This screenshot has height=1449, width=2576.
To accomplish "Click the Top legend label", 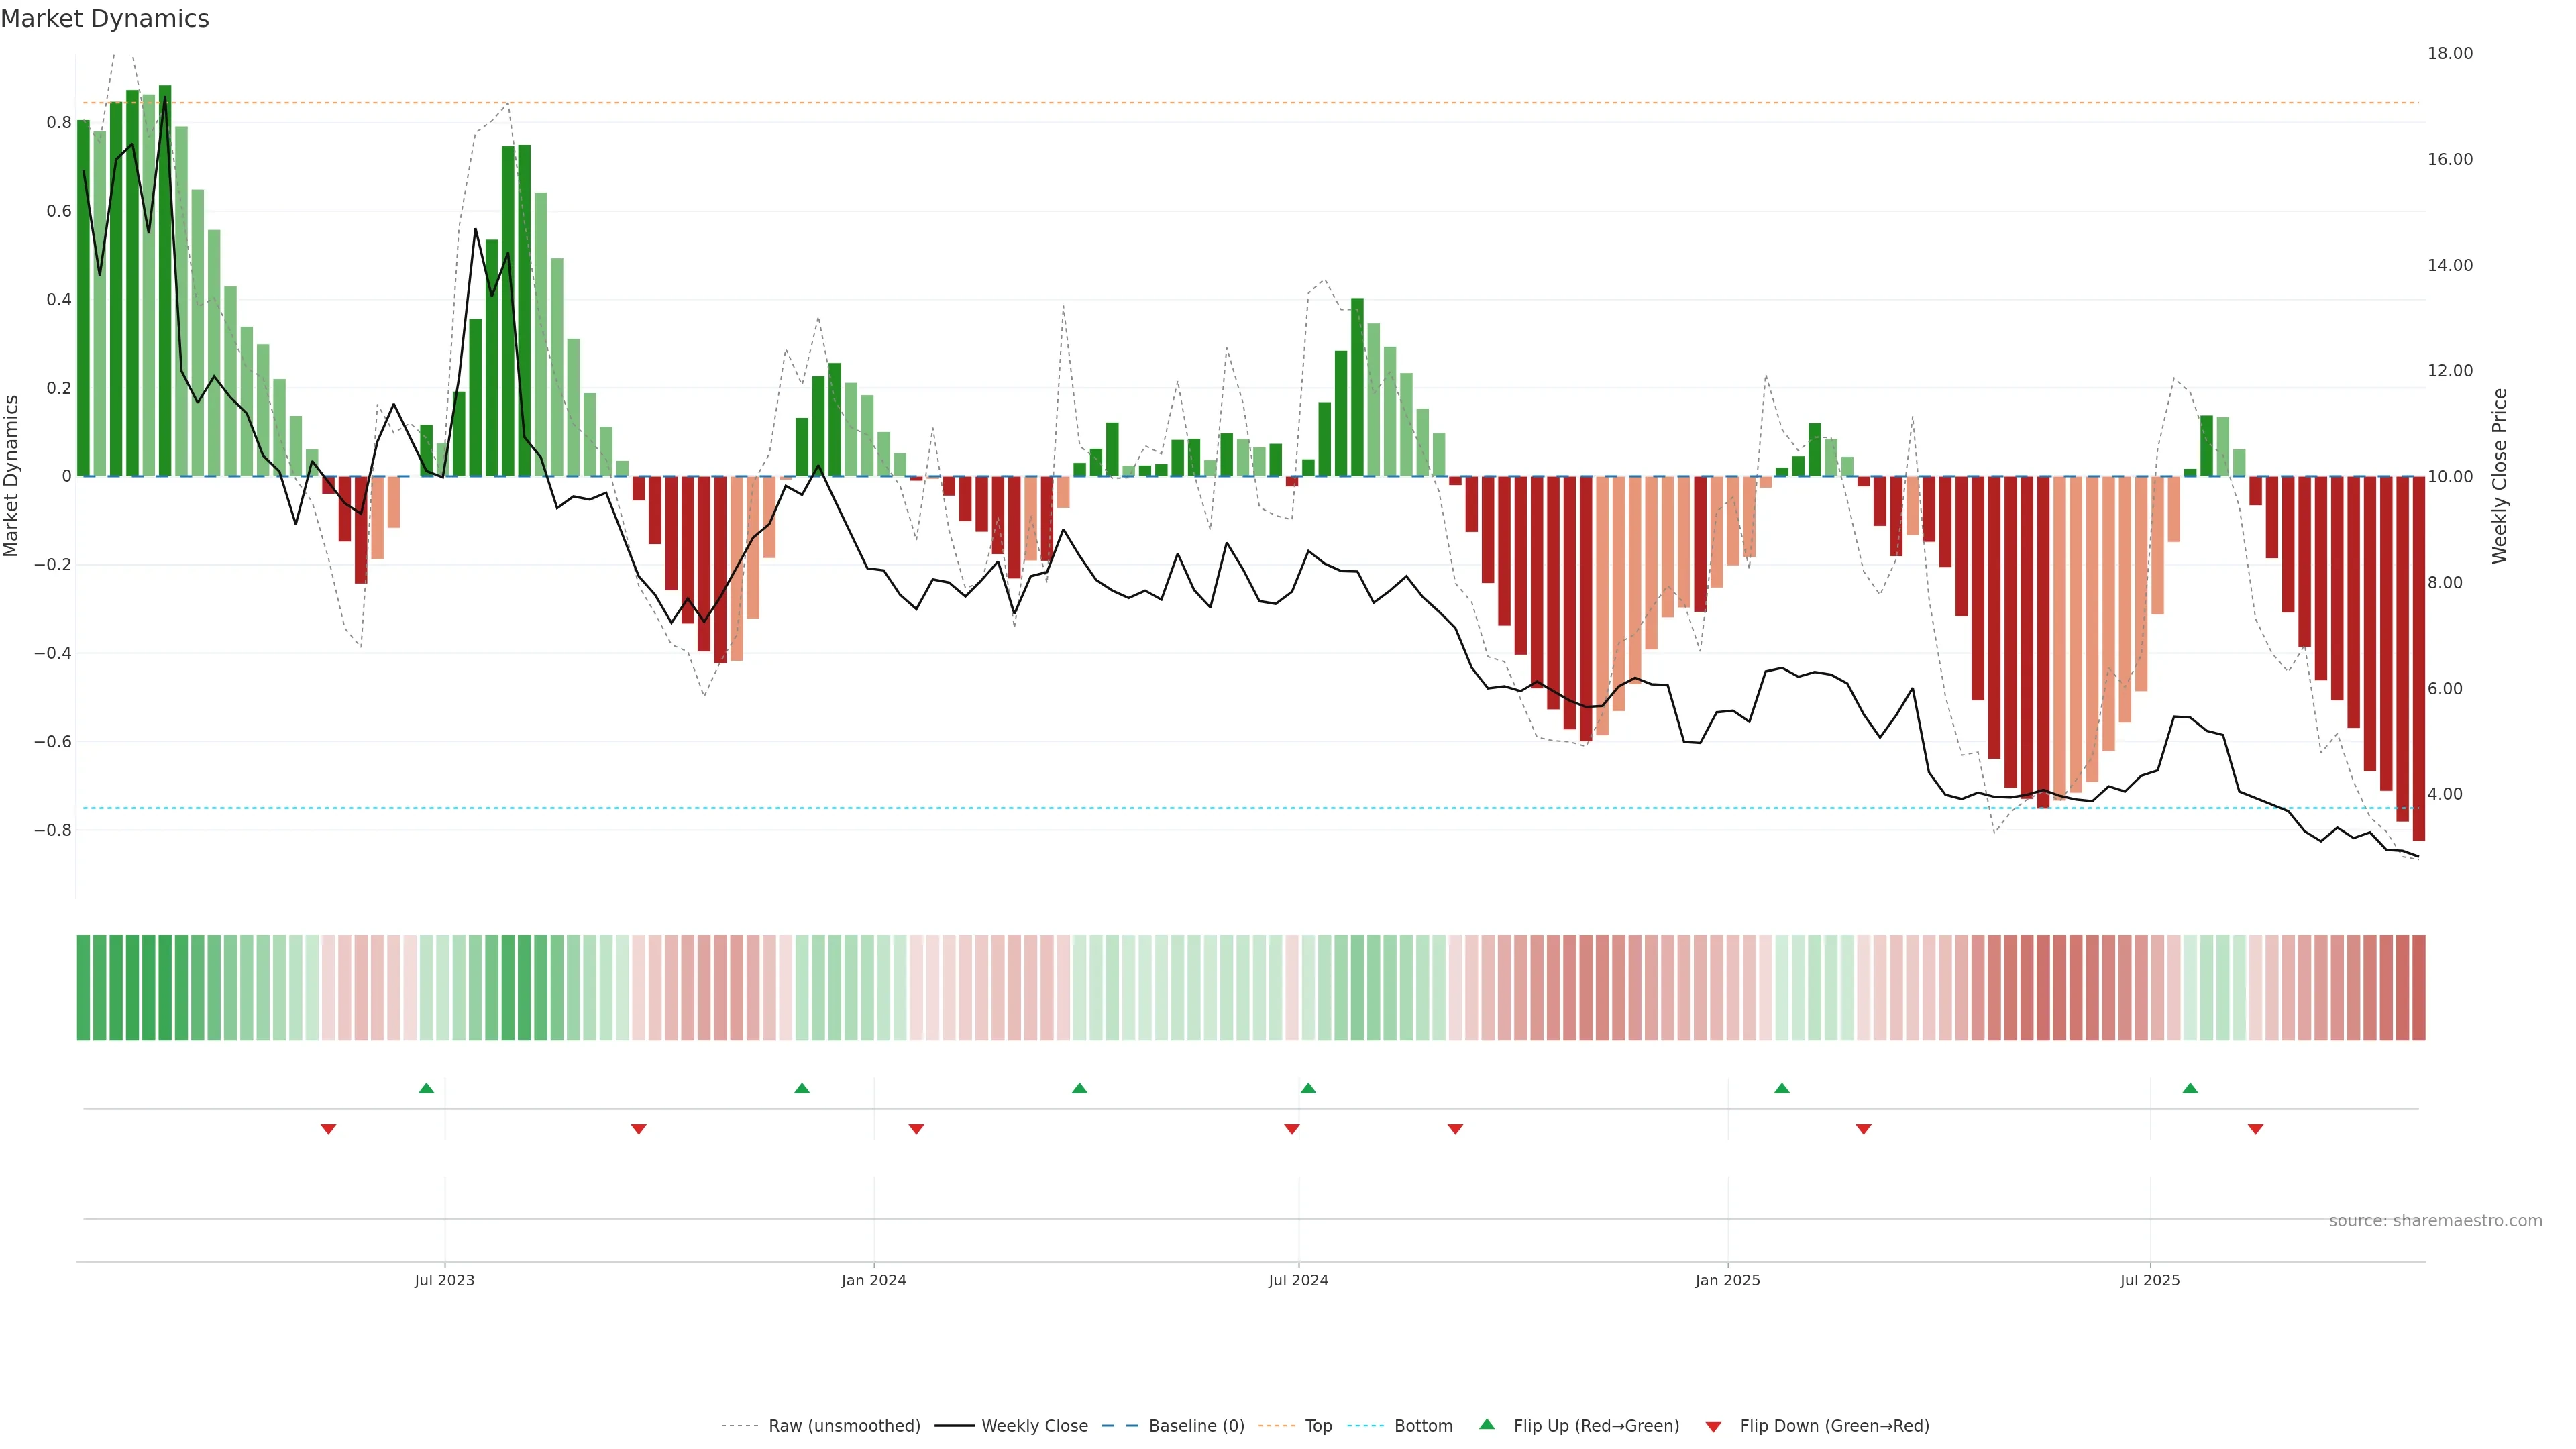I will coord(1318,1426).
